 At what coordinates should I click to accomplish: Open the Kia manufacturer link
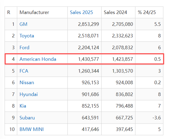23,106
